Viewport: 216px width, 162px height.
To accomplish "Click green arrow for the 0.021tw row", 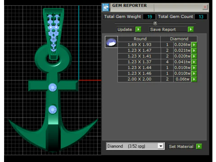I will [194, 50].
